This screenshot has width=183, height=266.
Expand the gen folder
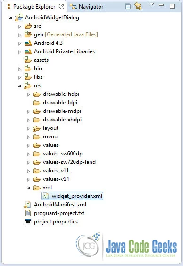20,35
